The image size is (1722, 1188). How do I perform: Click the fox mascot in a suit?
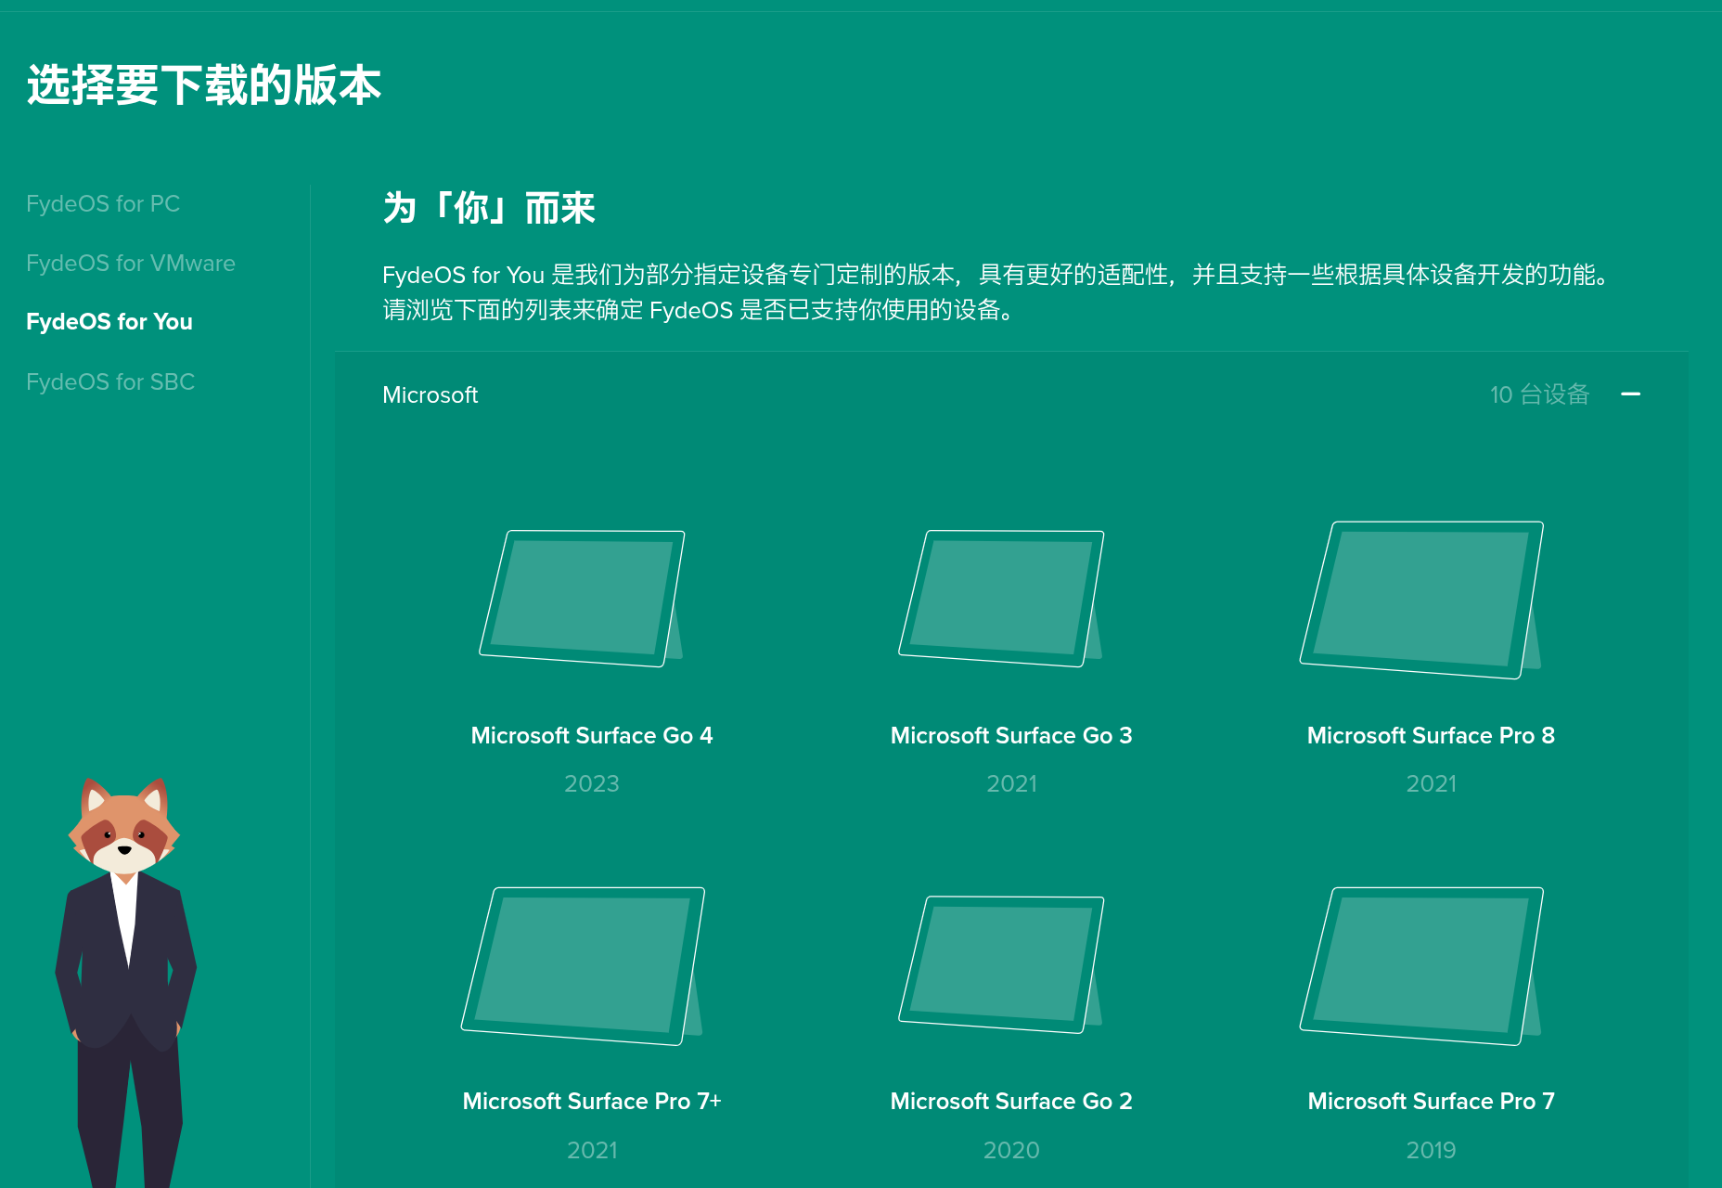(x=125, y=982)
